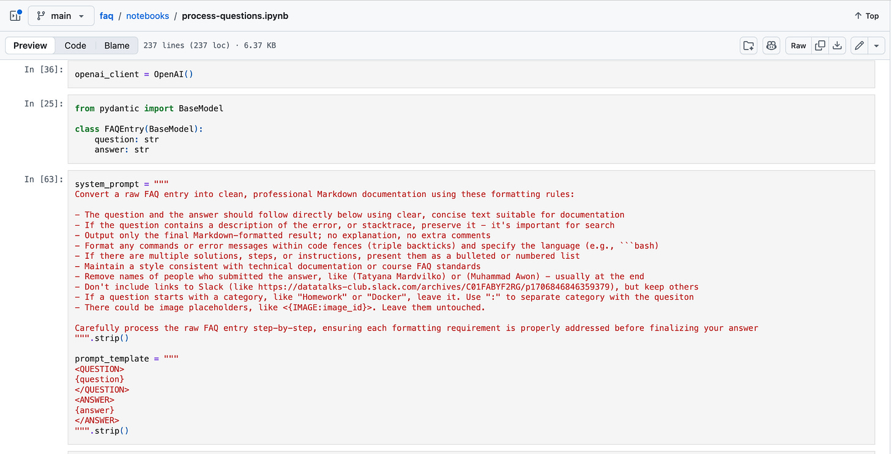This screenshot has height=454, width=891.
Task: Click the opening '<QUESTION>' tag line
Action: pyautogui.click(x=100, y=369)
